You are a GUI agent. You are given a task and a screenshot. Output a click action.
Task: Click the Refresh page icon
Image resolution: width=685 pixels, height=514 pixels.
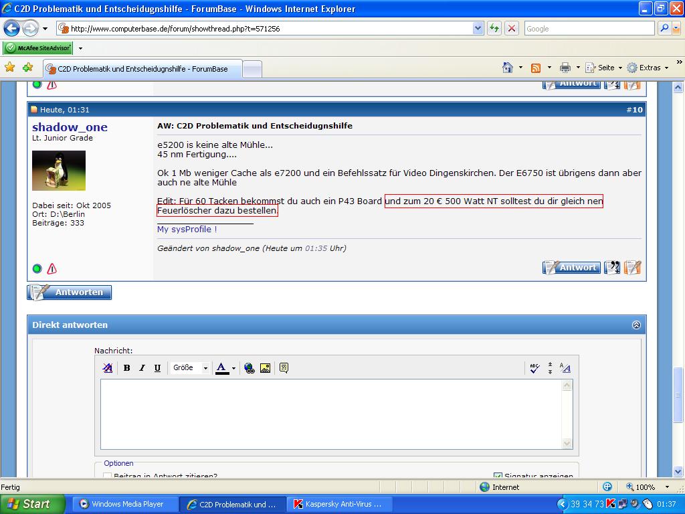pyautogui.click(x=494, y=29)
